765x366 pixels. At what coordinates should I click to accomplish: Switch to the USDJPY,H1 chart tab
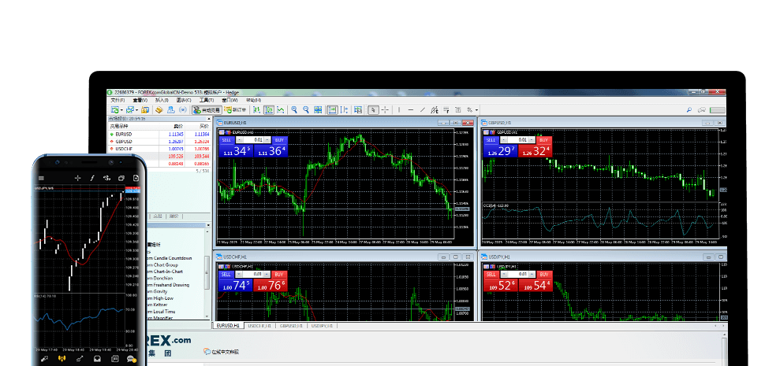(x=323, y=325)
